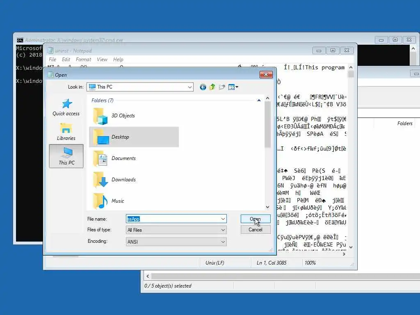Close the Open dialog

pos(266,75)
